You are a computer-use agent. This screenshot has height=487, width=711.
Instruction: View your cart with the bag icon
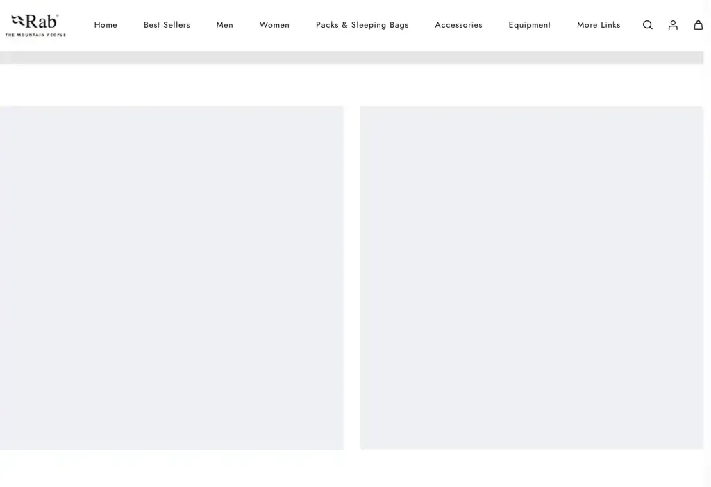(698, 24)
